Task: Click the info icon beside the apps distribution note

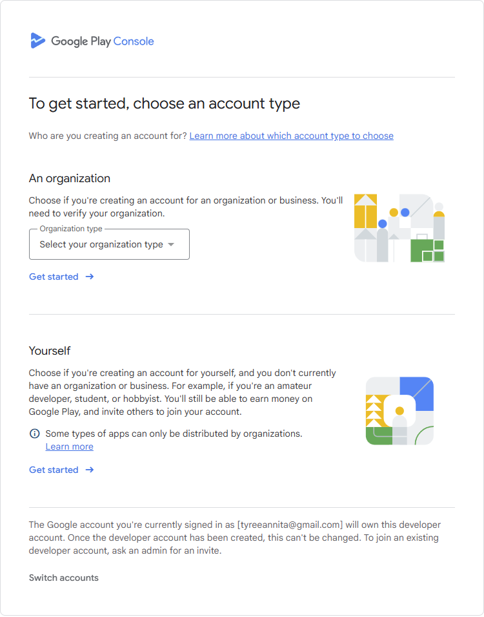Action: [x=34, y=434]
